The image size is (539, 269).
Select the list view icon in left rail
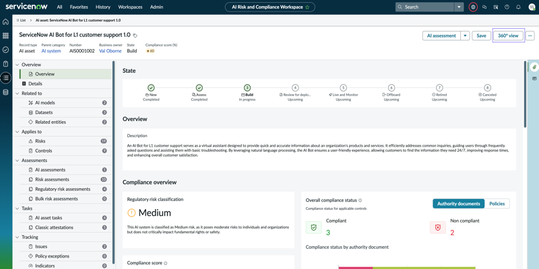(5, 78)
